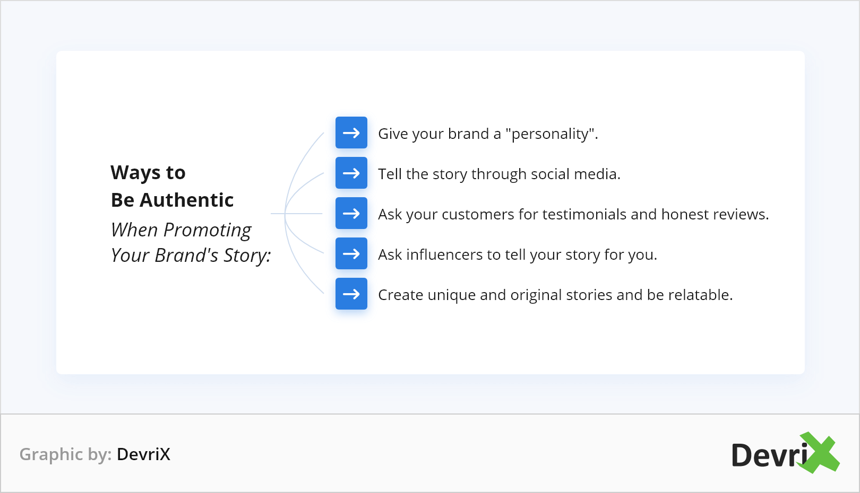Click "Create unique and original stories" text
The height and width of the screenshot is (493, 860).
(x=555, y=295)
